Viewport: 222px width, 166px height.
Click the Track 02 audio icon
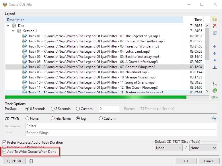tap(24, 41)
